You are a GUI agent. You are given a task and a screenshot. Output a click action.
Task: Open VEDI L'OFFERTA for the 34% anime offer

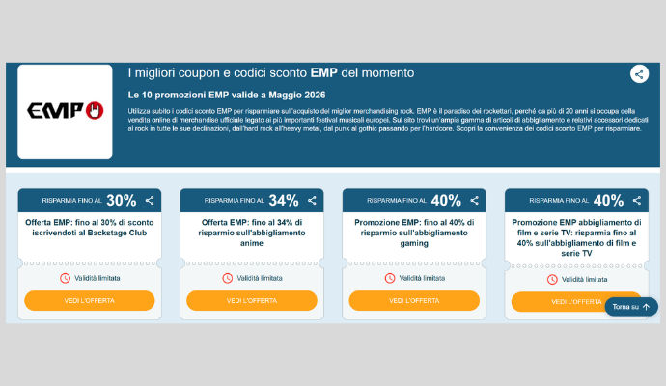coord(252,301)
